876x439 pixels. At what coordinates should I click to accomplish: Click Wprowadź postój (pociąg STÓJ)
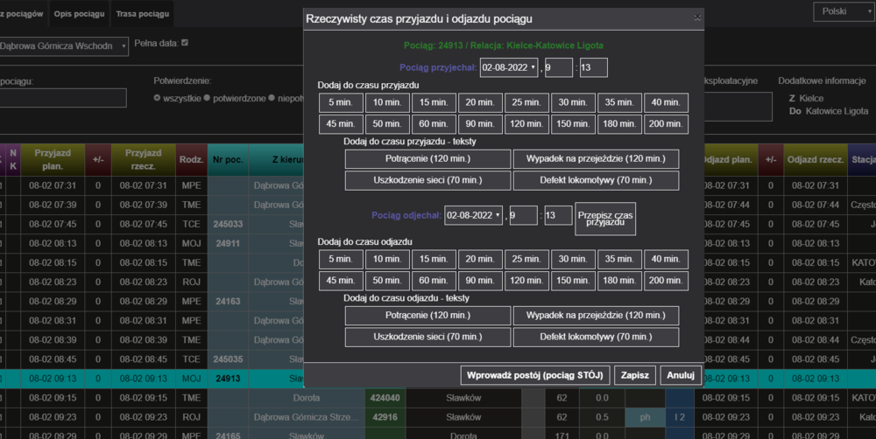click(534, 374)
